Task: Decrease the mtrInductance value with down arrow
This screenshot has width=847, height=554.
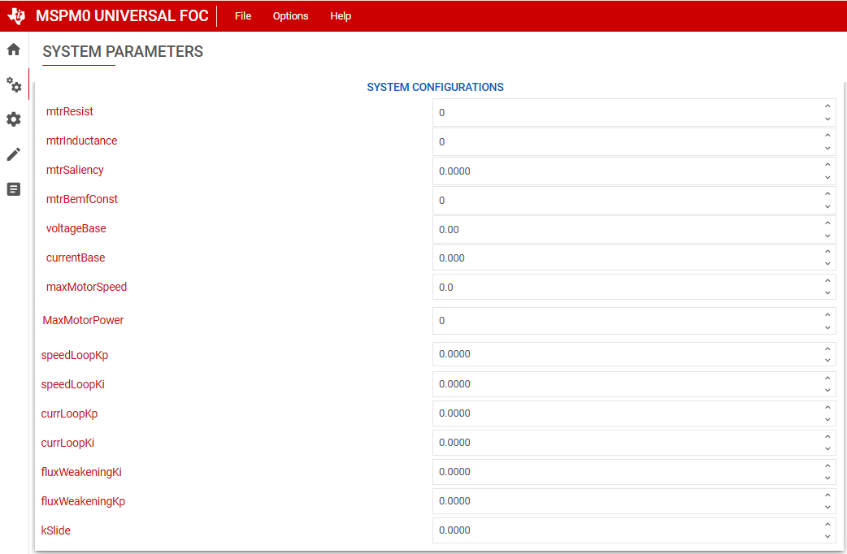Action: coord(827,148)
